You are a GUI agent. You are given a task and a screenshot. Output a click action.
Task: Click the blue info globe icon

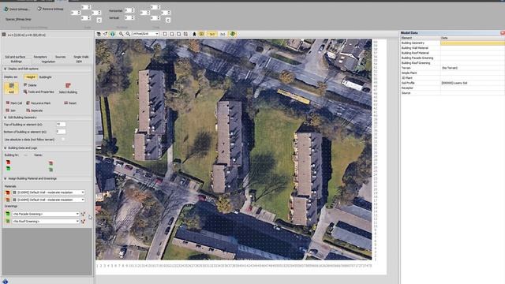click(112, 34)
